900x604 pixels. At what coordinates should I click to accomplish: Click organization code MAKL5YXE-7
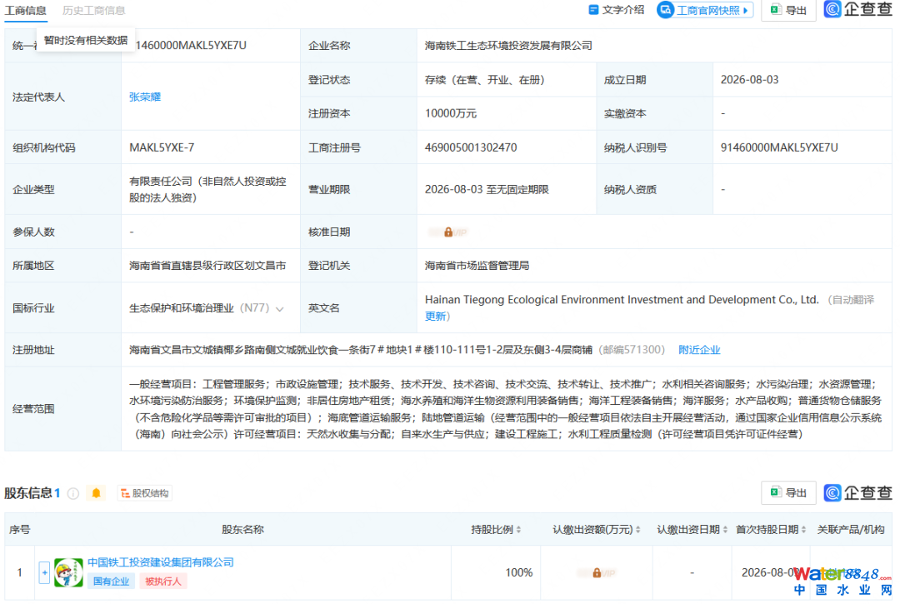pos(162,148)
